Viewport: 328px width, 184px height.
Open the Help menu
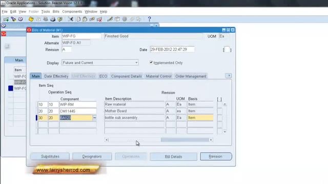104,12
